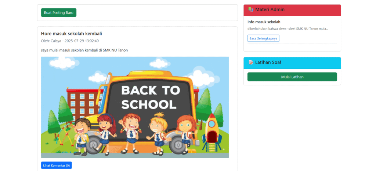
Task: Click the boy with the yellow backpack
Action: tap(82, 137)
